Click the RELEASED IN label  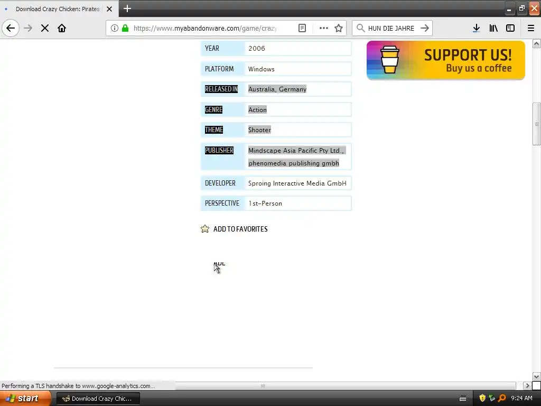pos(221,89)
